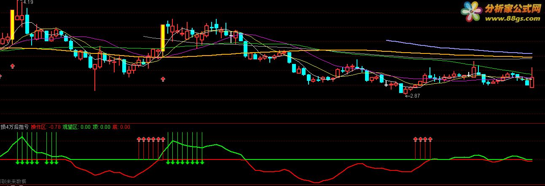Click leftmost green down arrow in indicator panel
This screenshot has height=186, width=545.
(x=17, y=162)
